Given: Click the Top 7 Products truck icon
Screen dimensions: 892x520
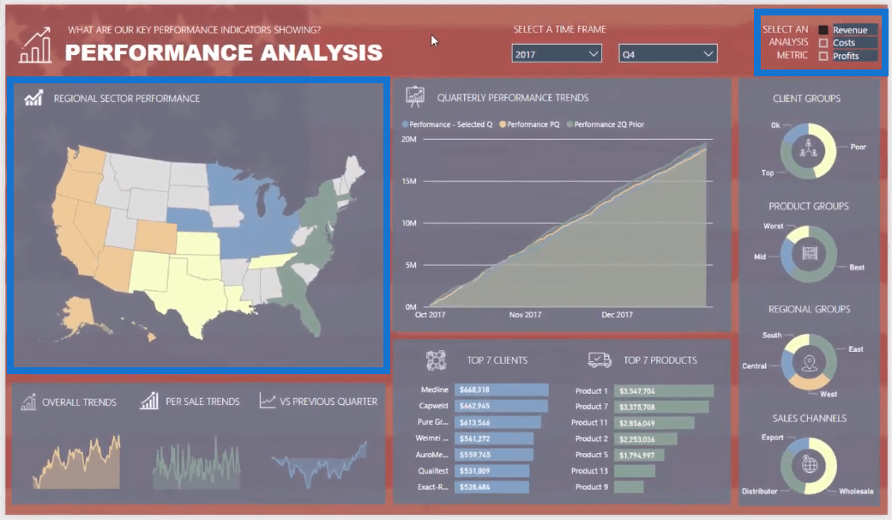Looking at the screenshot, I should (x=599, y=360).
